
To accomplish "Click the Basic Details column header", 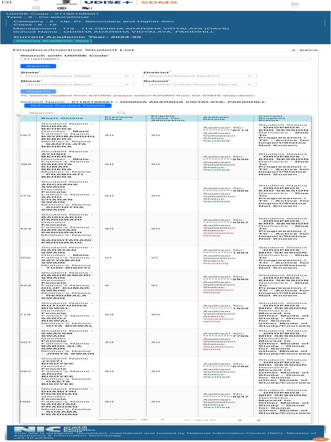I will click(62, 118).
